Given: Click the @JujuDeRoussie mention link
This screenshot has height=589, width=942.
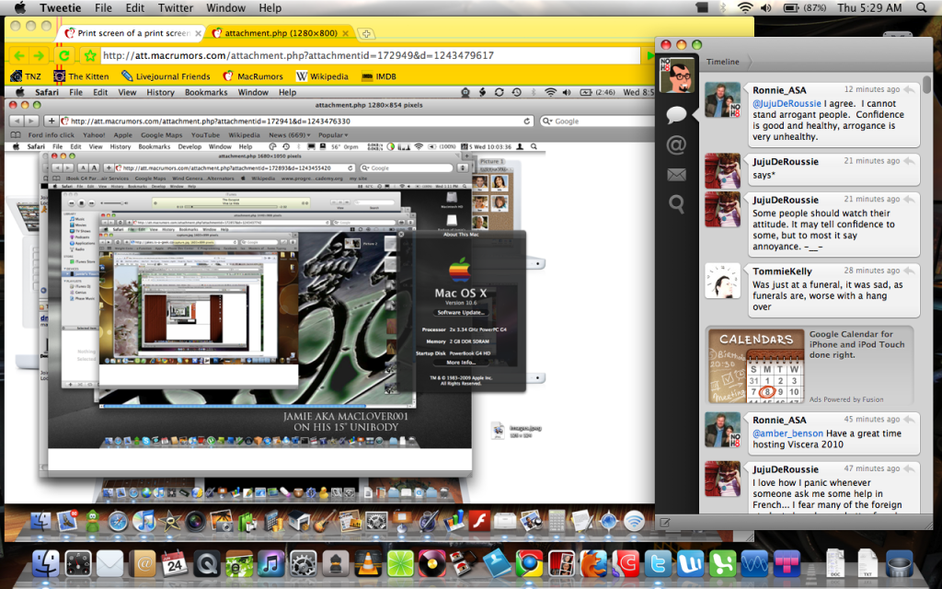Looking at the screenshot, I should tap(787, 103).
